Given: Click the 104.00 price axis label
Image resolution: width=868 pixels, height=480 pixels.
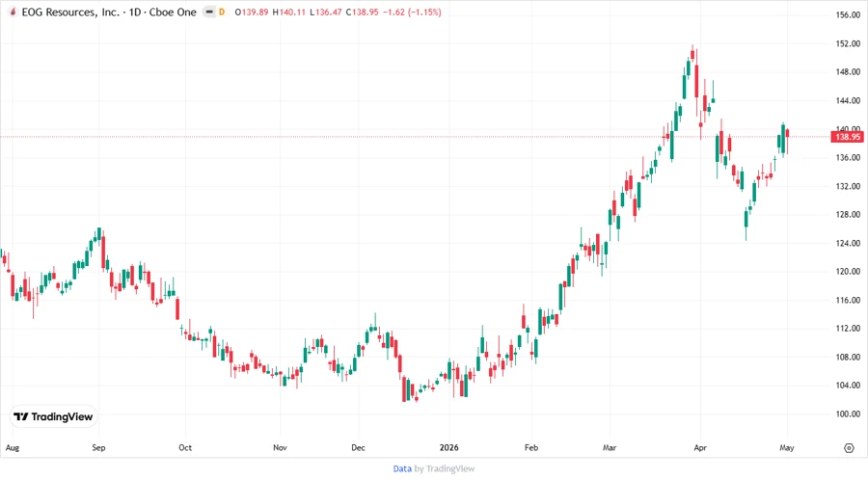Looking at the screenshot, I should pyautogui.click(x=848, y=386).
